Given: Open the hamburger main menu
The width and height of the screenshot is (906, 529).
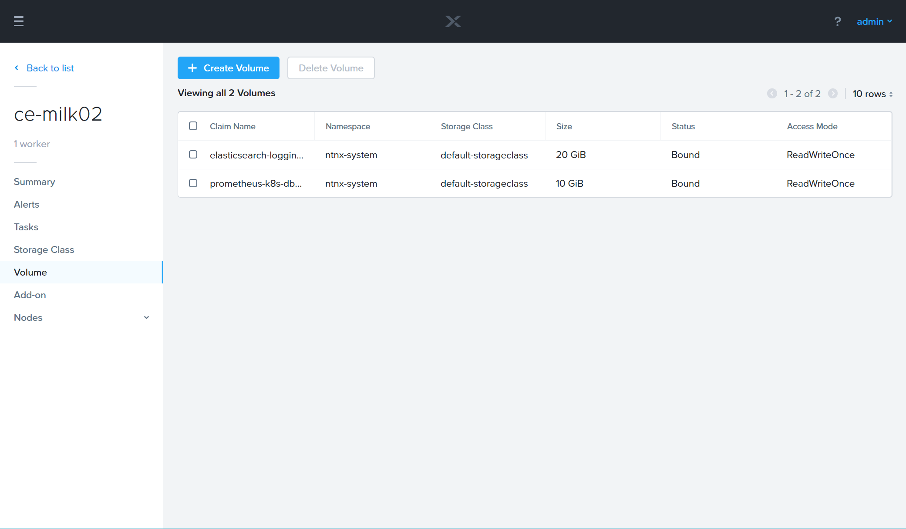Looking at the screenshot, I should [x=19, y=21].
